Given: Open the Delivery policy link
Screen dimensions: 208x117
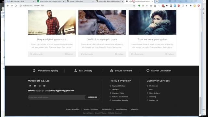Looking at the screenshot, I should (x=115, y=90).
